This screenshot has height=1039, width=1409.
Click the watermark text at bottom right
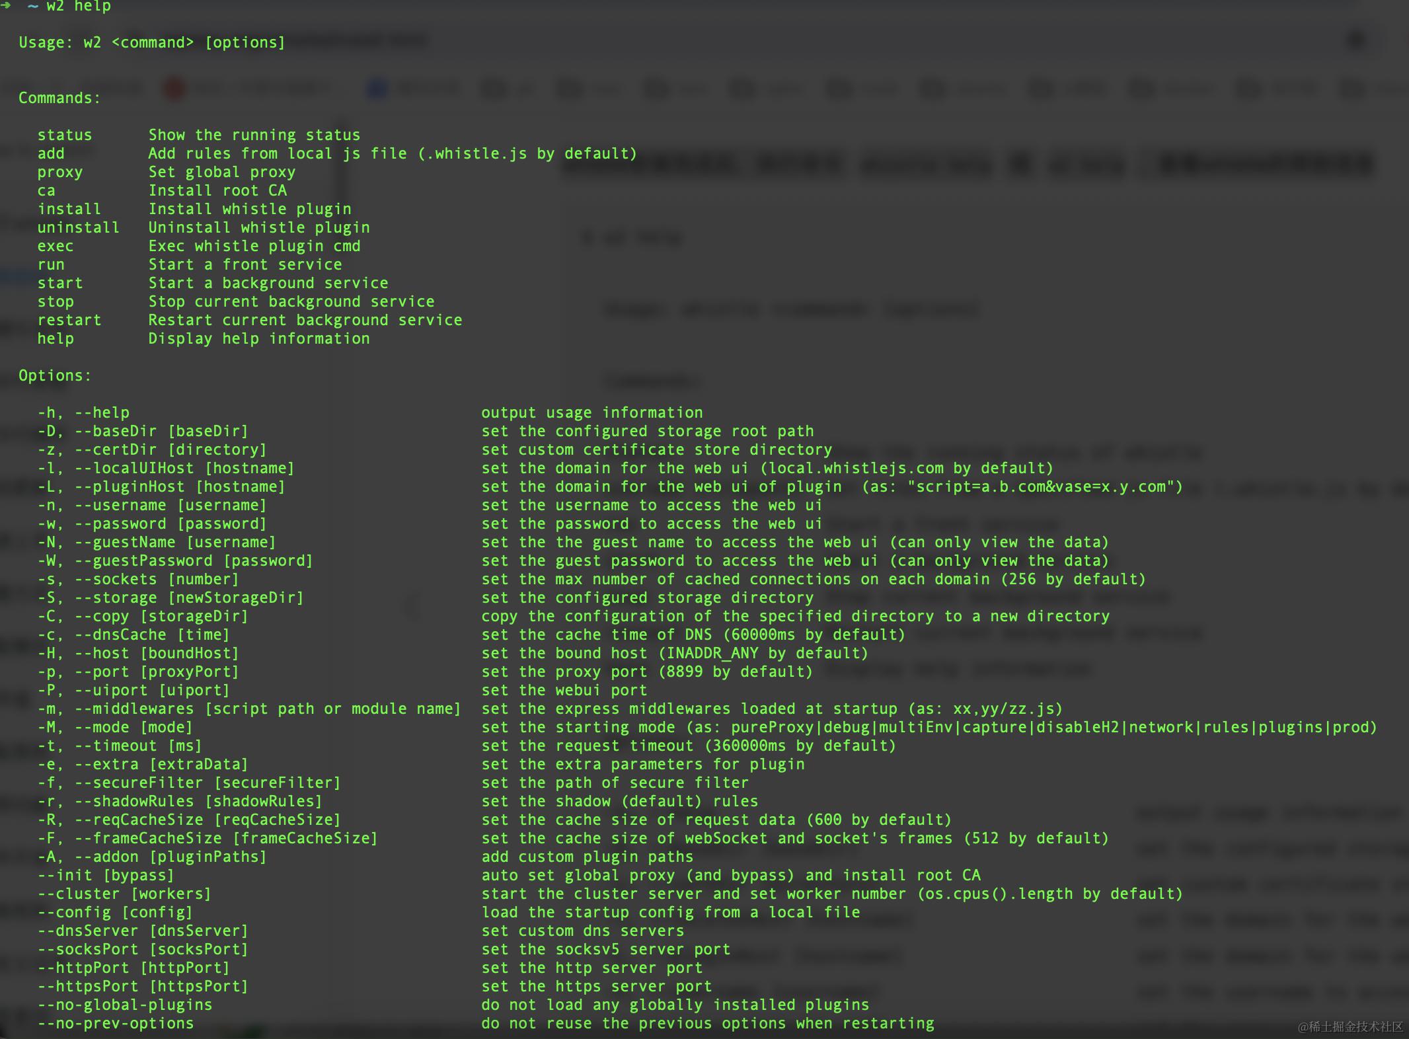point(1350,1026)
